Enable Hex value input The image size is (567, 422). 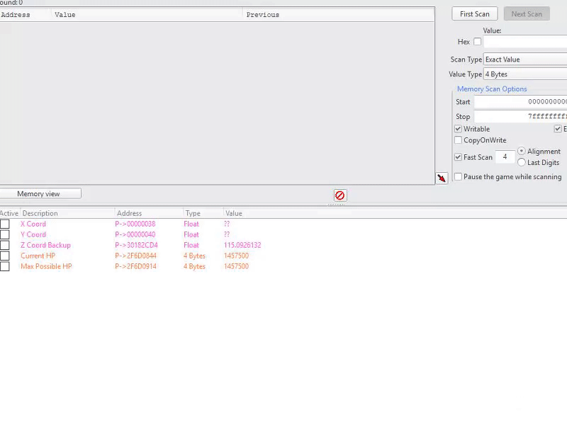(x=478, y=42)
